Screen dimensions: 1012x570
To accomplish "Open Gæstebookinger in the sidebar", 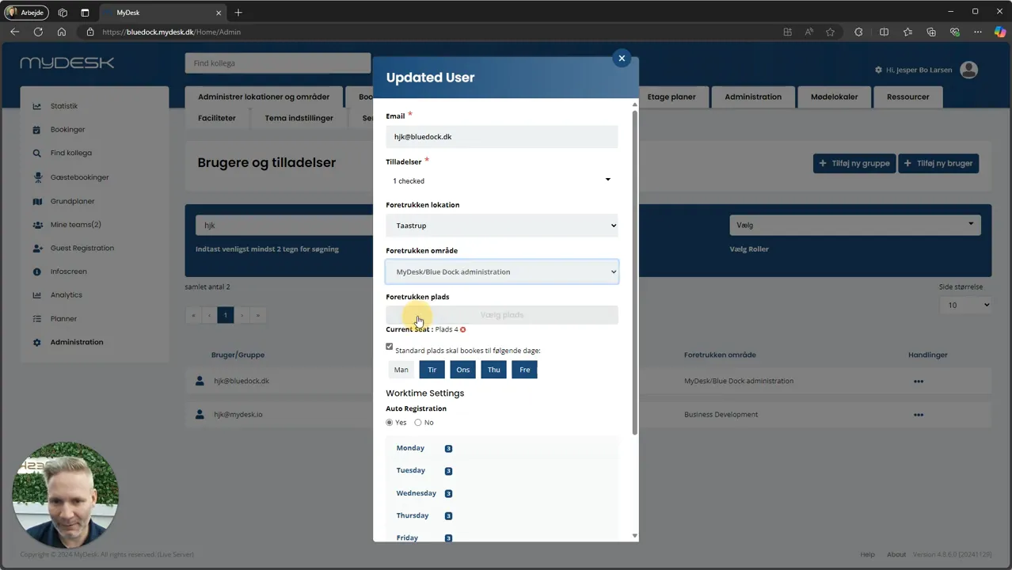I will 79,177.
